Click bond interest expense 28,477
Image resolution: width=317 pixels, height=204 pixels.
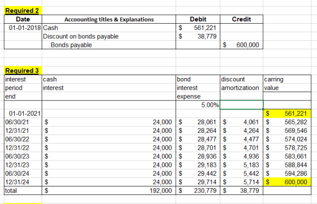click(x=198, y=139)
